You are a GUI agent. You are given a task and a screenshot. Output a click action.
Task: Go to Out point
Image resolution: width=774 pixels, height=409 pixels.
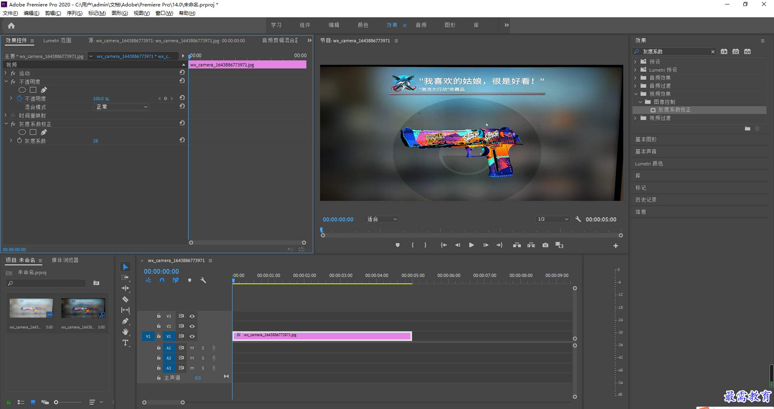[499, 245]
